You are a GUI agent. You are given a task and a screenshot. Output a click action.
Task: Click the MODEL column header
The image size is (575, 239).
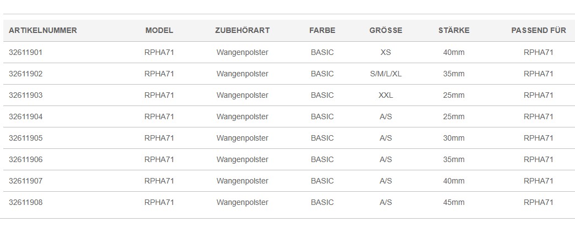159,30
